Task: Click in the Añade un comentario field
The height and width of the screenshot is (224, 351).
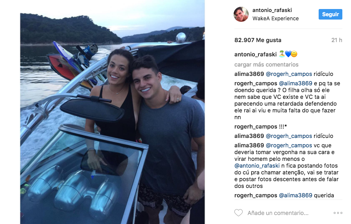Action: click(x=278, y=213)
